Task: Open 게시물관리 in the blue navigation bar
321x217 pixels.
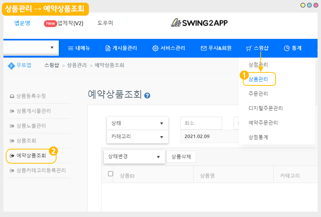Action: tap(121, 48)
